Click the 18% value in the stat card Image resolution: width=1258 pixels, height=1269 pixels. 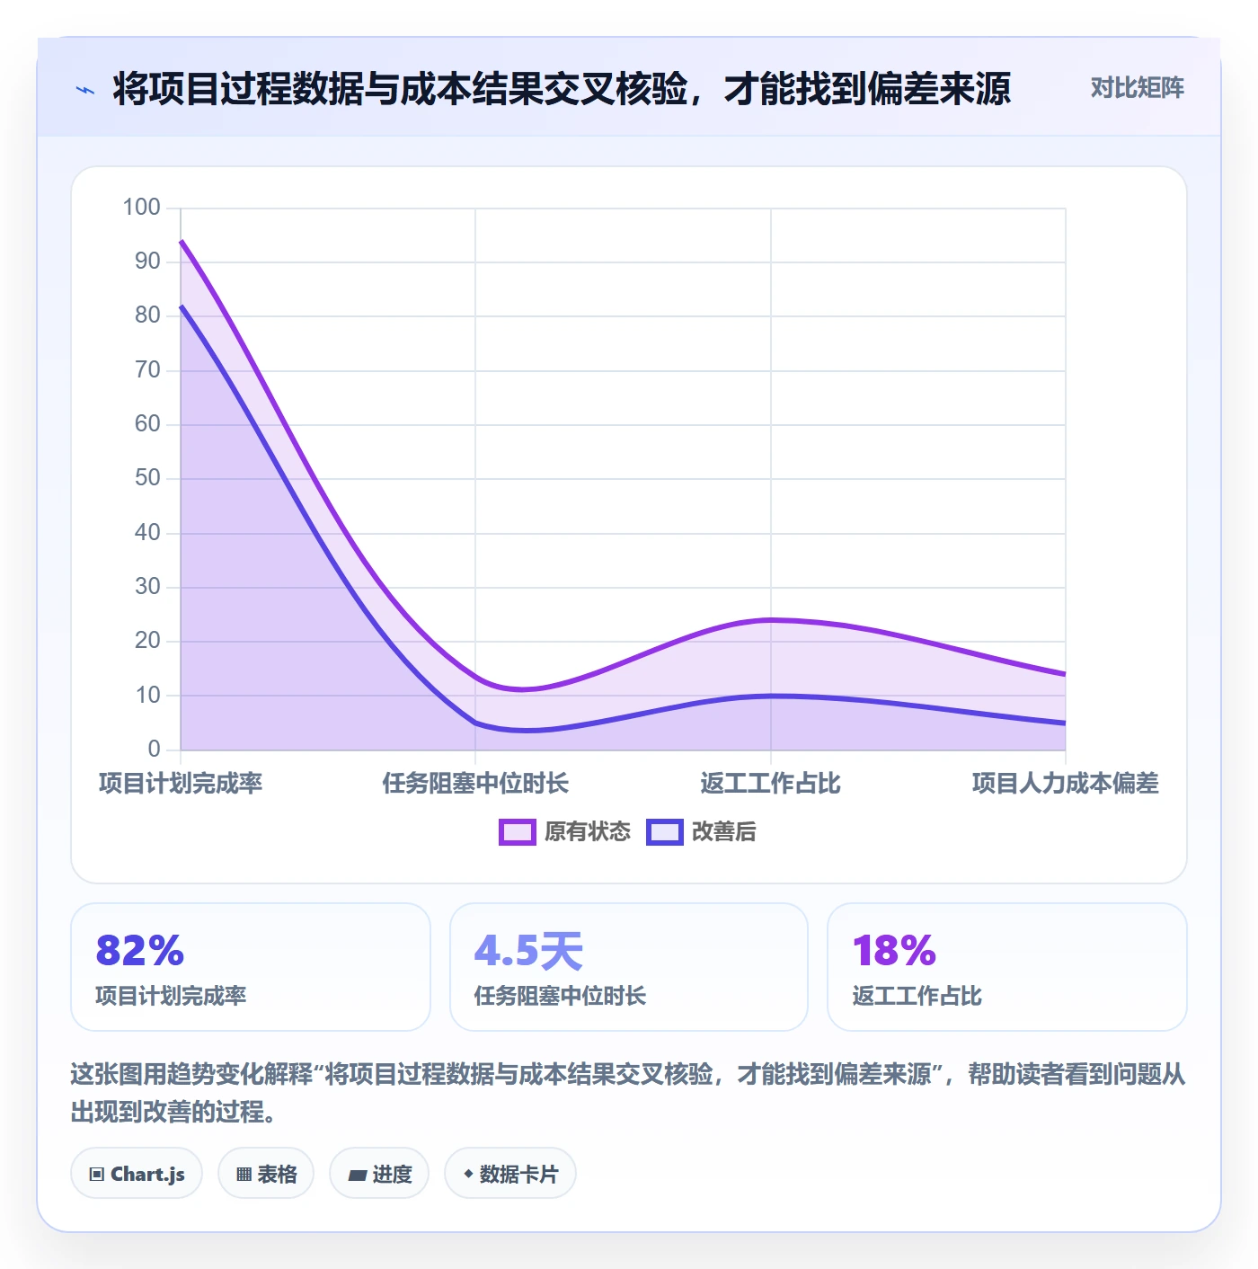click(x=894, y=951)
